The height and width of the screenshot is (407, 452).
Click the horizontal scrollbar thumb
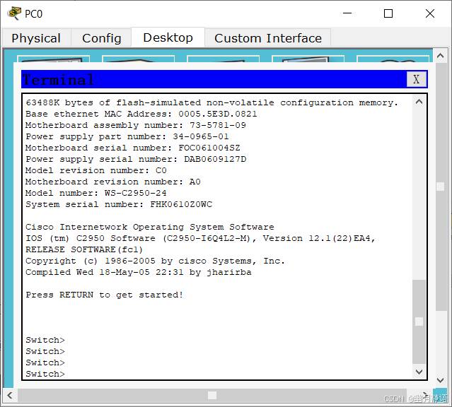(x=212, y=395)
